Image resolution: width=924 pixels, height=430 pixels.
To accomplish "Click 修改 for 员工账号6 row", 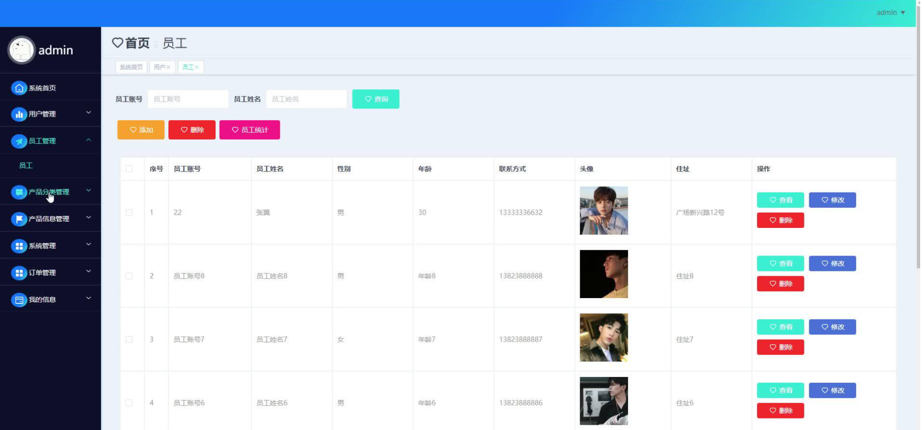I will (x=833, y=391).
